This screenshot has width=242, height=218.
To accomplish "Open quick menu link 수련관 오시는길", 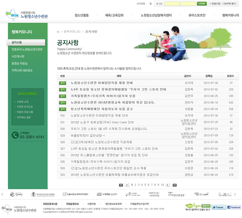I will [x=25, y=107].
